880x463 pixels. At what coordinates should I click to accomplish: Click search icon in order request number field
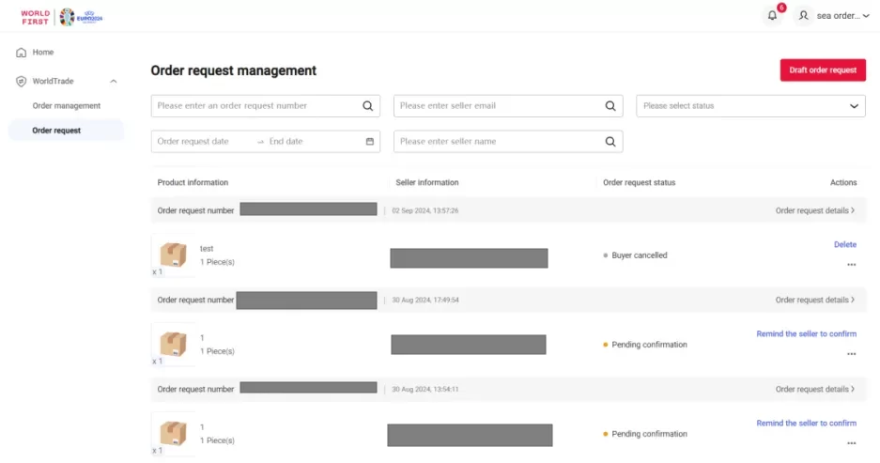(x=368, y=106)
